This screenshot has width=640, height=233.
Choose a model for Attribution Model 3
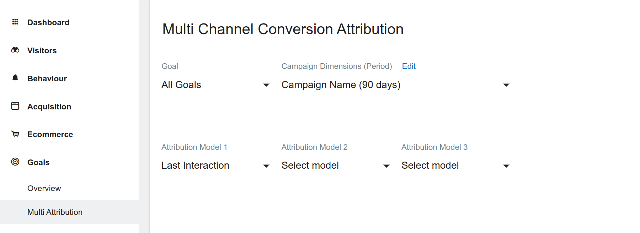click(457, 166)
